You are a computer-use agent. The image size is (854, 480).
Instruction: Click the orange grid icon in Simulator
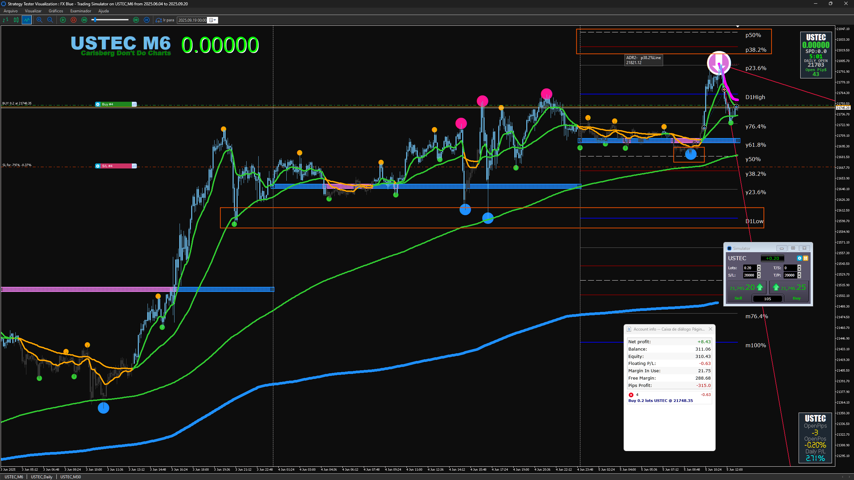pyautogui.click(x=806, y=258)
